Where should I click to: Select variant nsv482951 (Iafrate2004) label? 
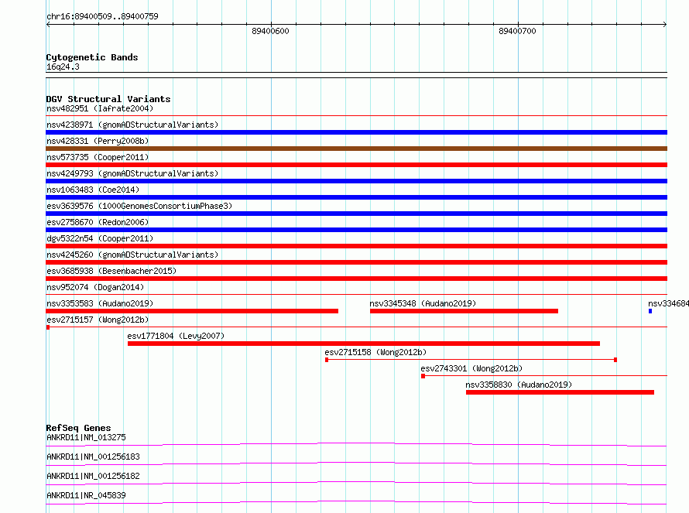pos(100,108)
